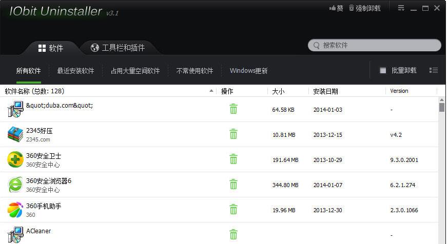Click version 2.3.0.1066
Screen dimensions: 448x244
(x=404, y=210)
